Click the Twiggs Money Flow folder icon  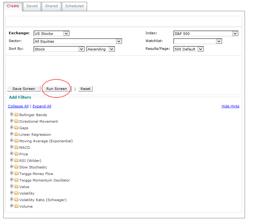16,173
